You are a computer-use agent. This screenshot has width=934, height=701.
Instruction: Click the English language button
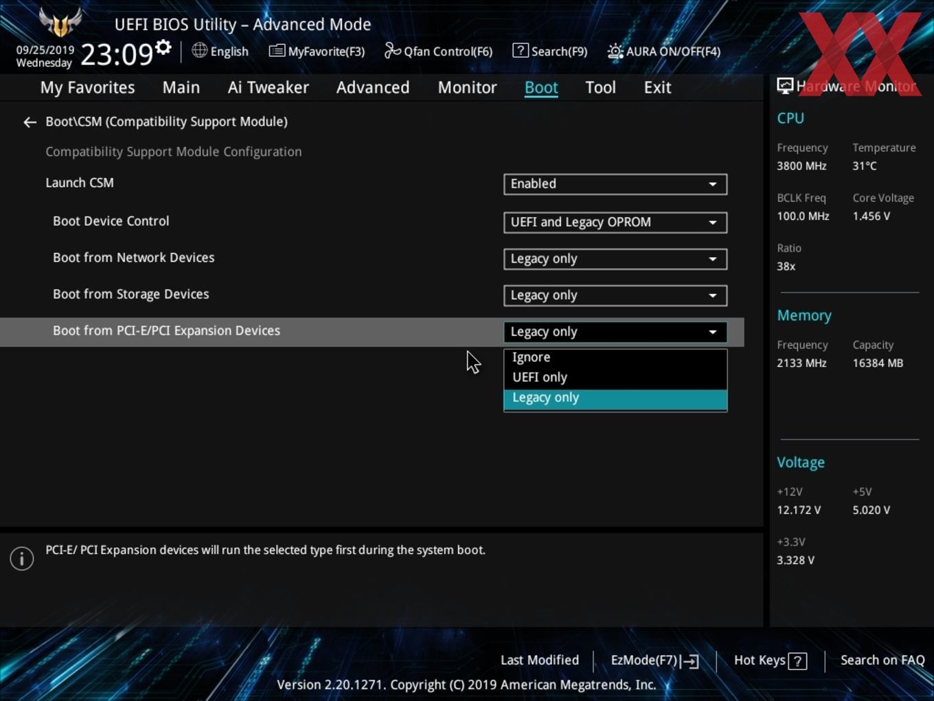coord(229,52)
